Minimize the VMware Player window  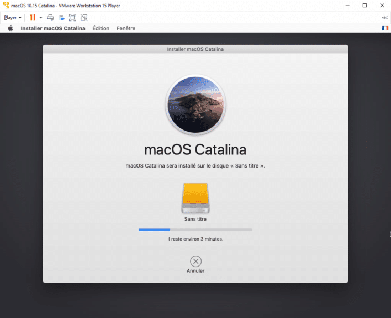(347, 6)
